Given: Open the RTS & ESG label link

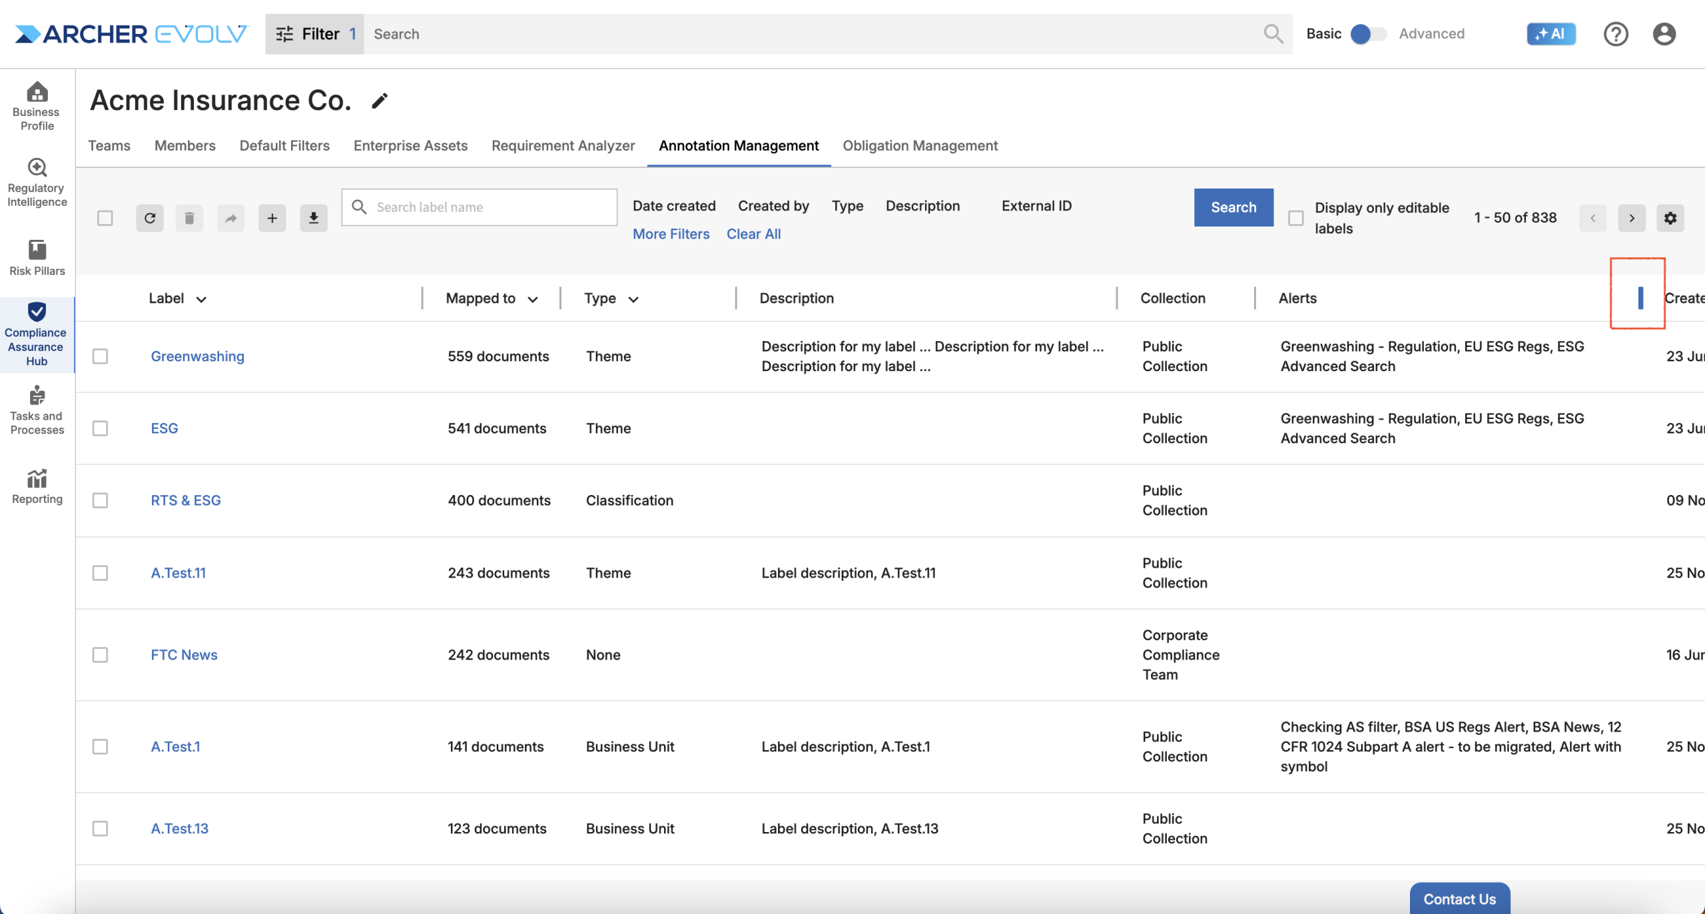Looking at the screenshot, I should coord(186,500).
